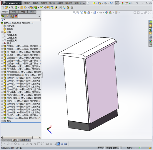Open the 文件(F) menu
The height and width of the screenshot is (150, 153).
[27, 3]
